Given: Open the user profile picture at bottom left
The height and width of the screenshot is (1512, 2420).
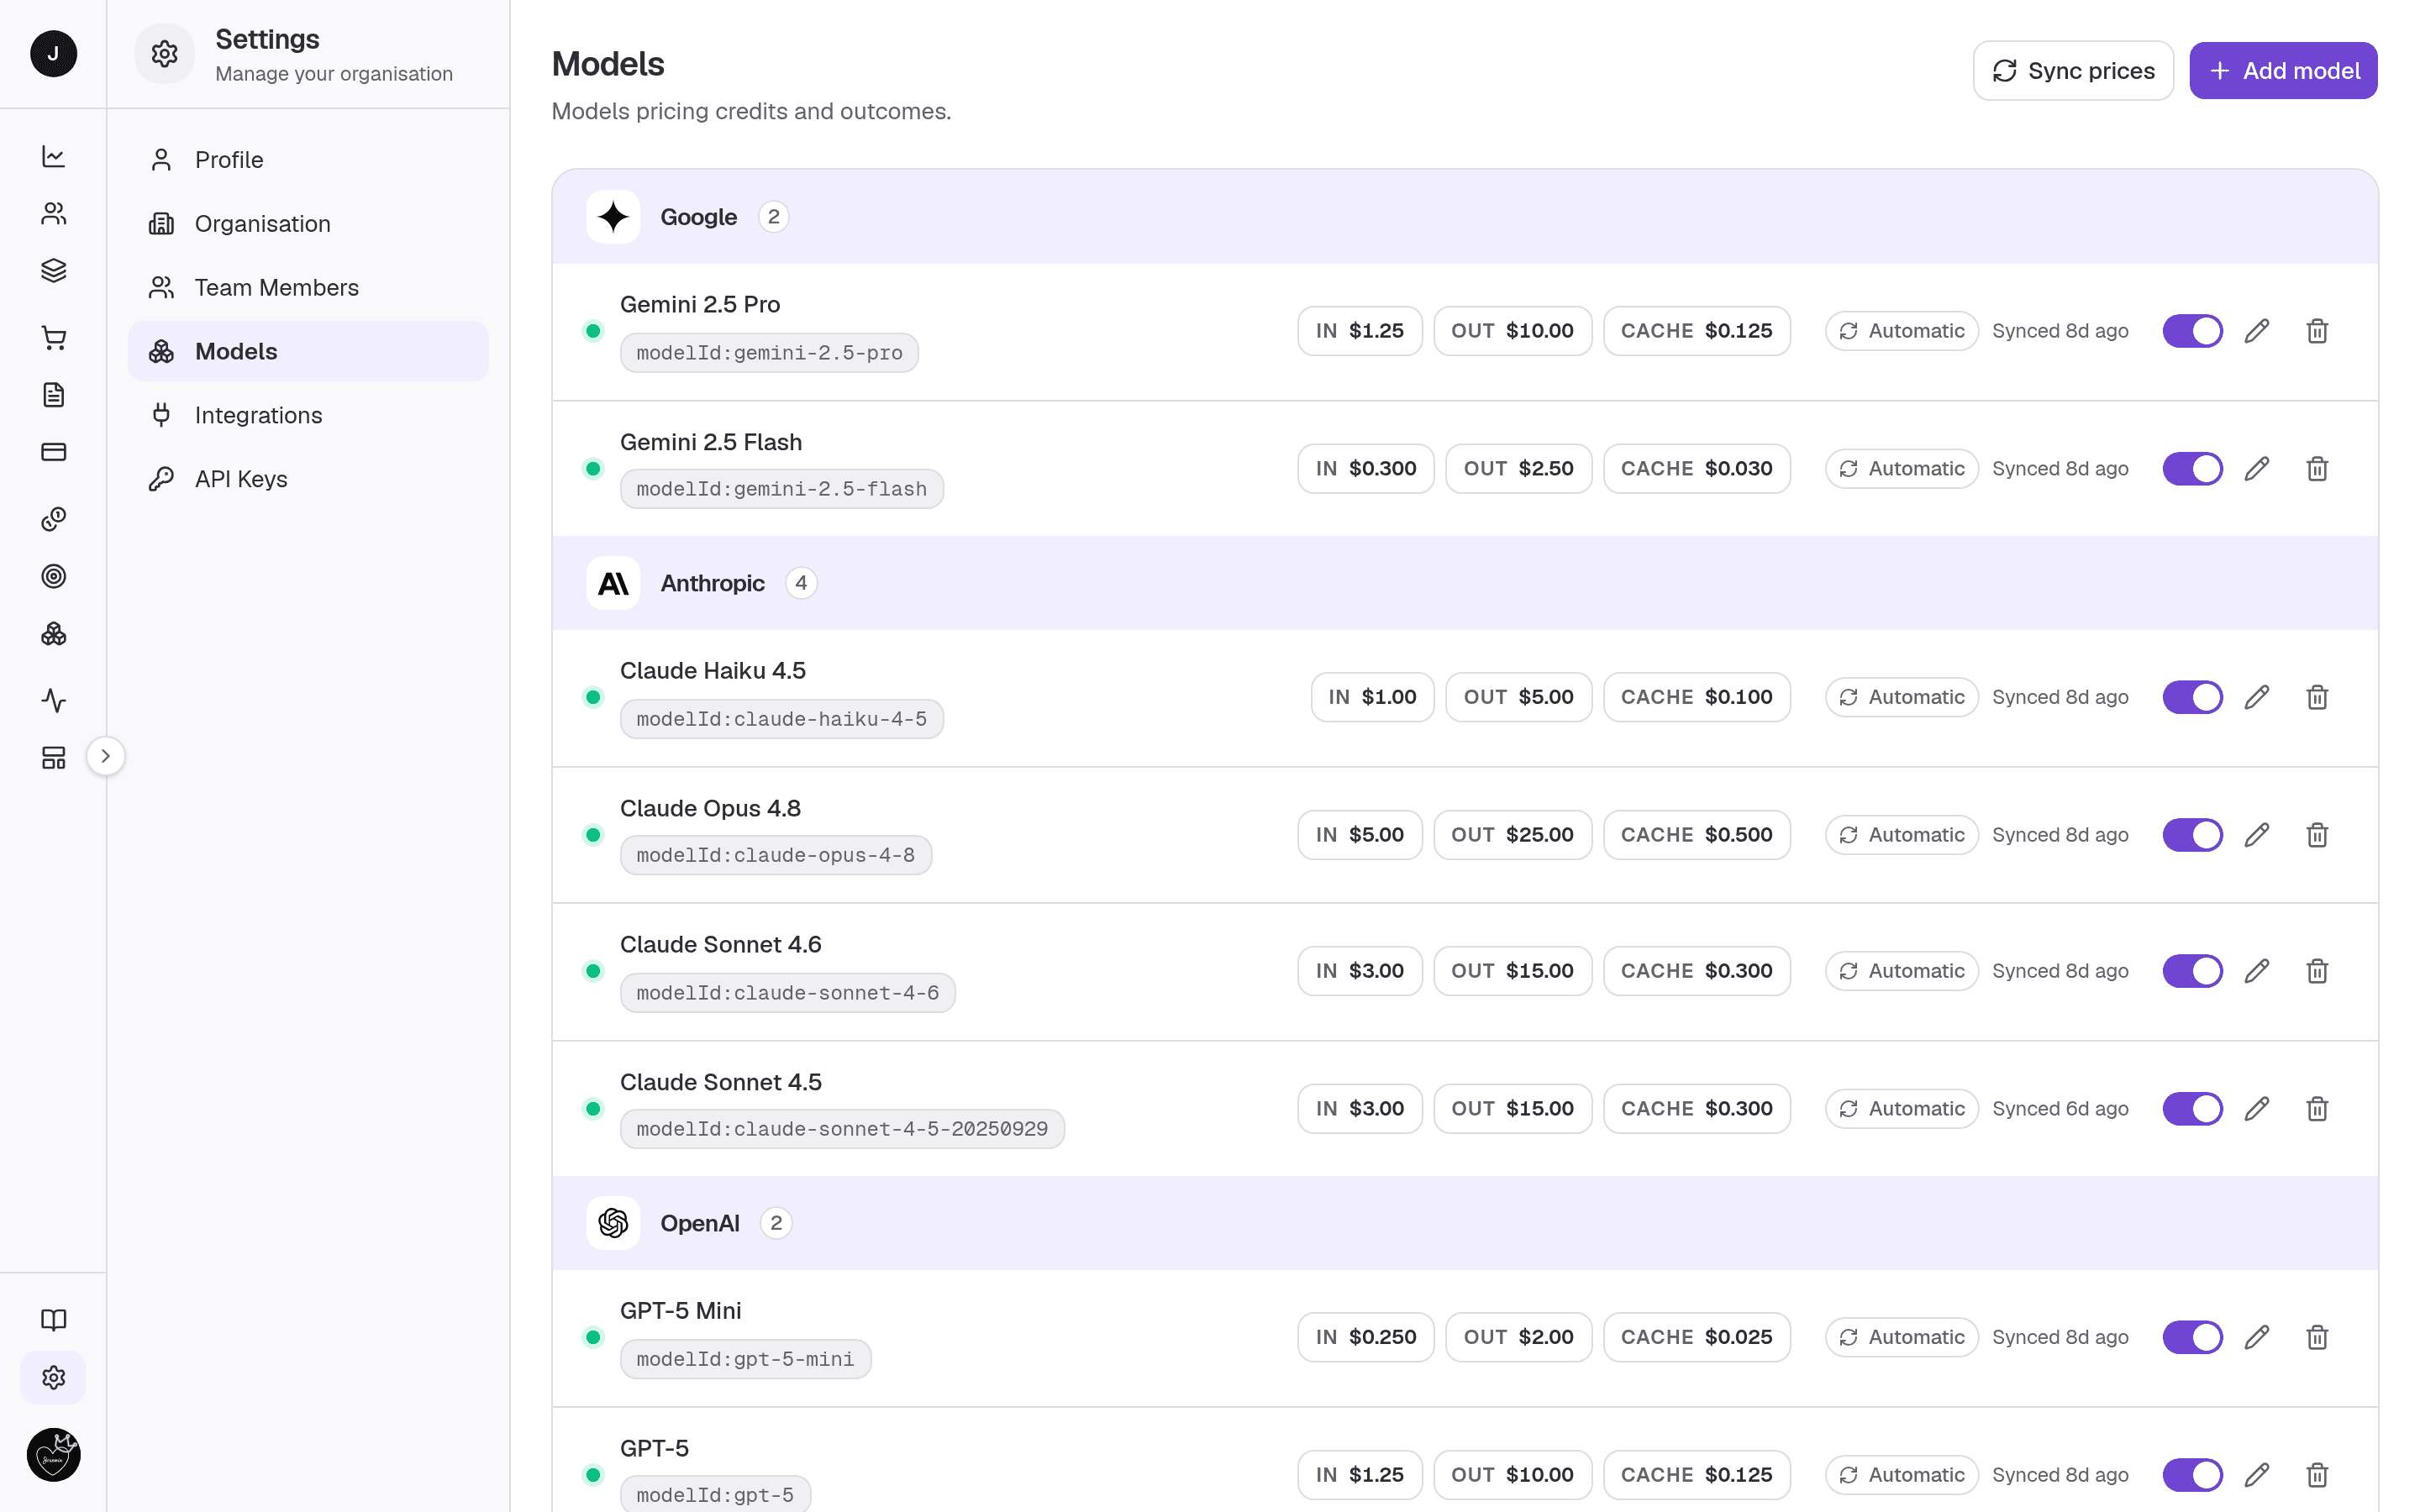Looking at the screenshot, I should 53,1454.
